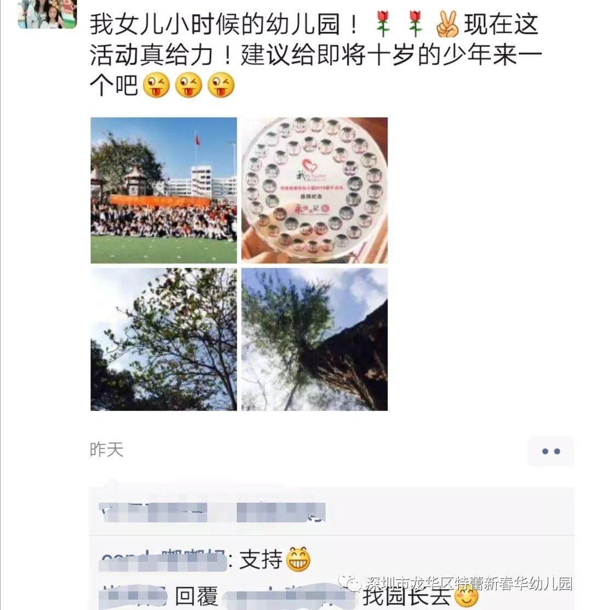This screenshot has width=592, height=610.
Task: Tap the blurred commenter name before 支持
Action: tap(163, 561)
